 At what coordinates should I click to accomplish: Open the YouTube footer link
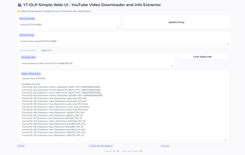(x=165, y=146)
